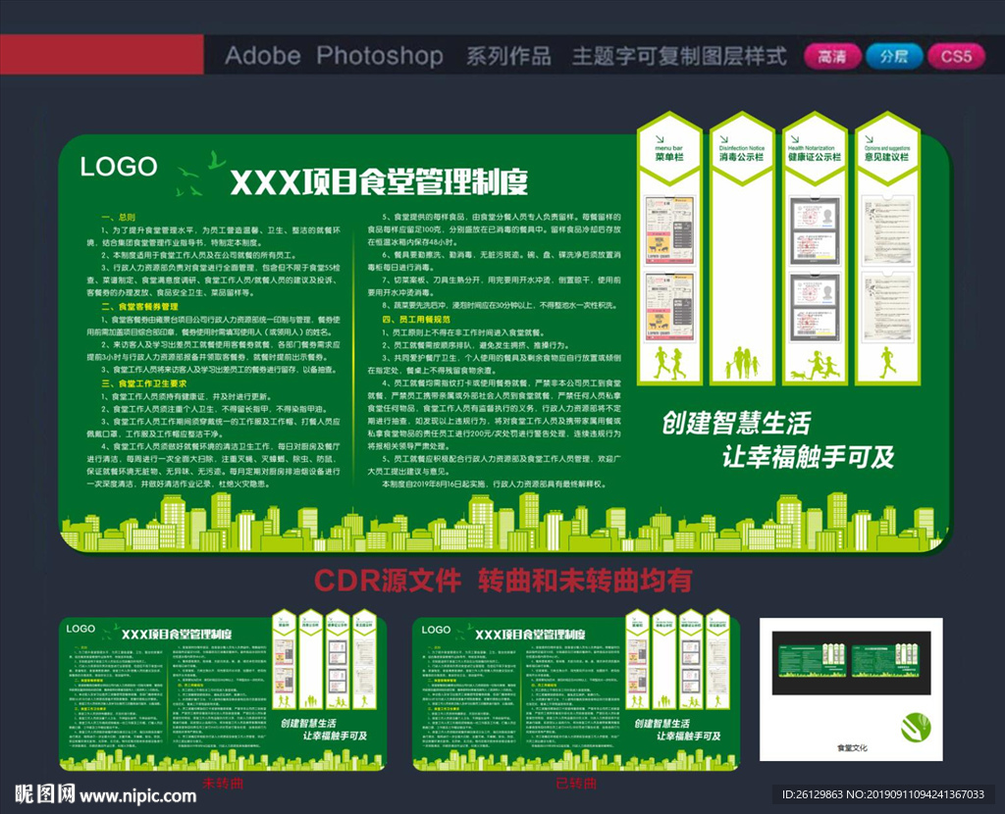The image size is (1005, 814).
Task: Click the green leaf logo in the 食堂文化 panel
Action: 918,728
